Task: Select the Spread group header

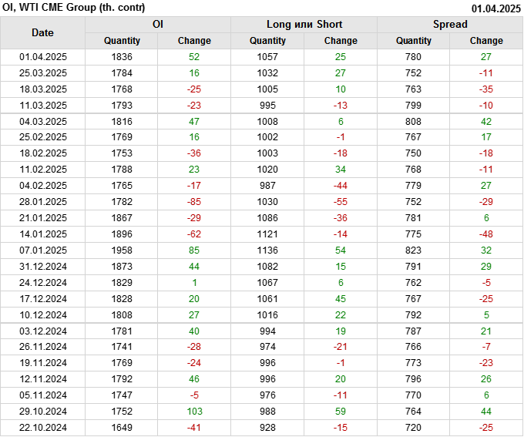Action: [x=450, y=25]
